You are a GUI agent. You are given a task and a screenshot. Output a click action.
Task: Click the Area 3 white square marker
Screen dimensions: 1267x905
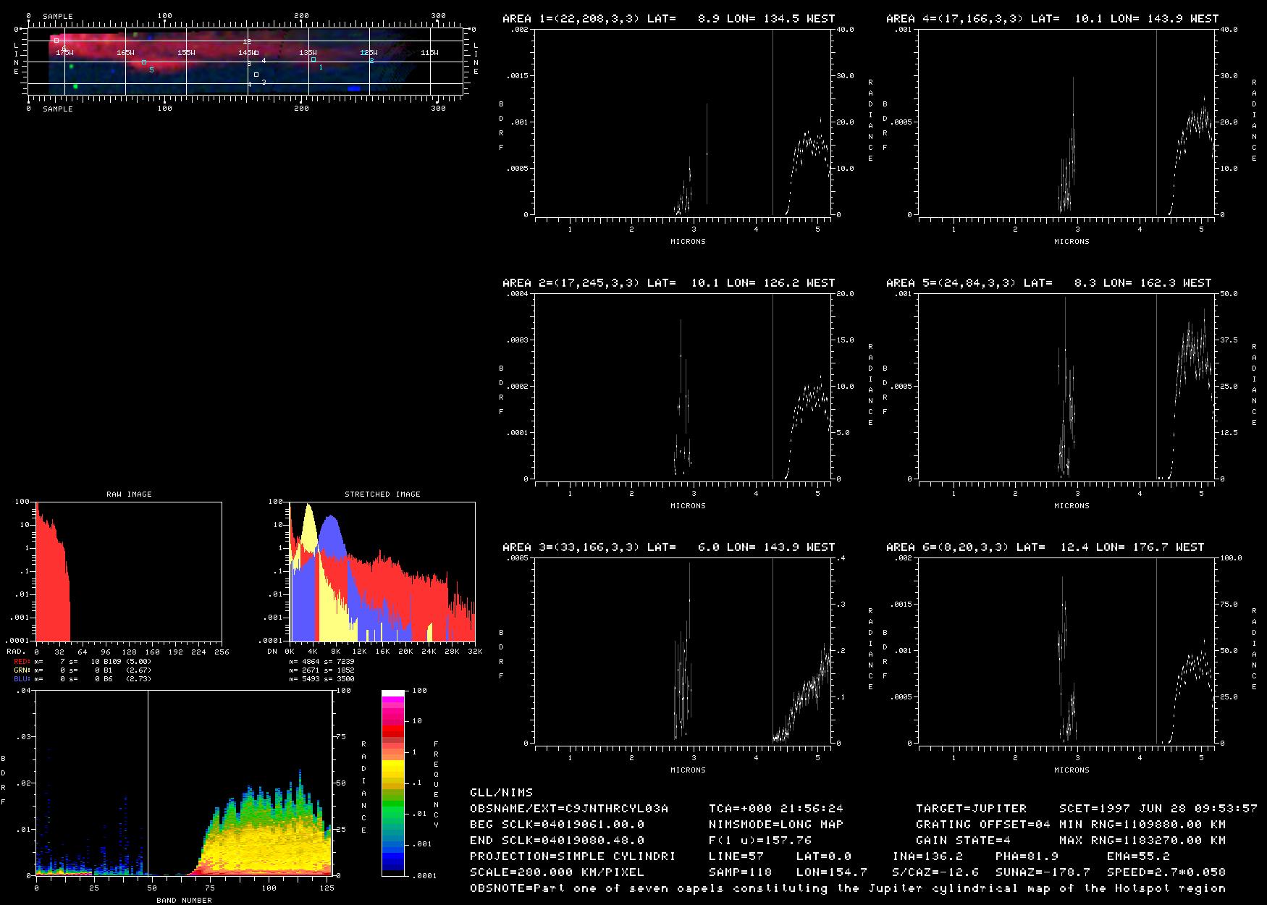[x=256, y=75]
